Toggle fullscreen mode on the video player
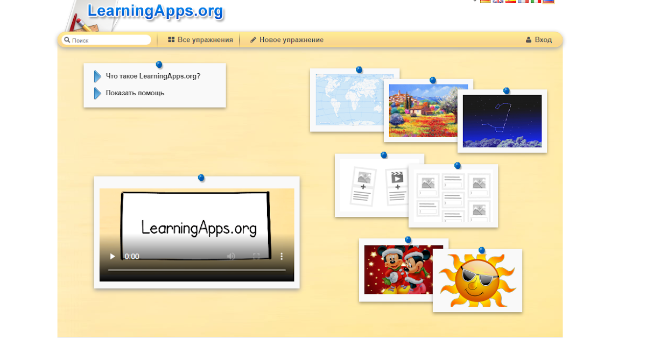This screenshot has width=646, height=339. tap(256, 257)
